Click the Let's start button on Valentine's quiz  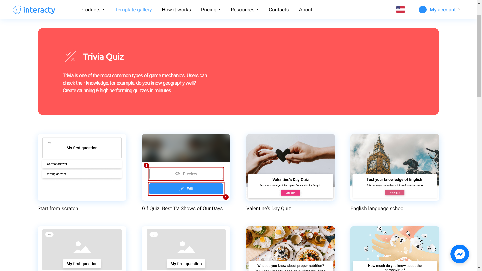pyautogui.click(x=290, y=192)
